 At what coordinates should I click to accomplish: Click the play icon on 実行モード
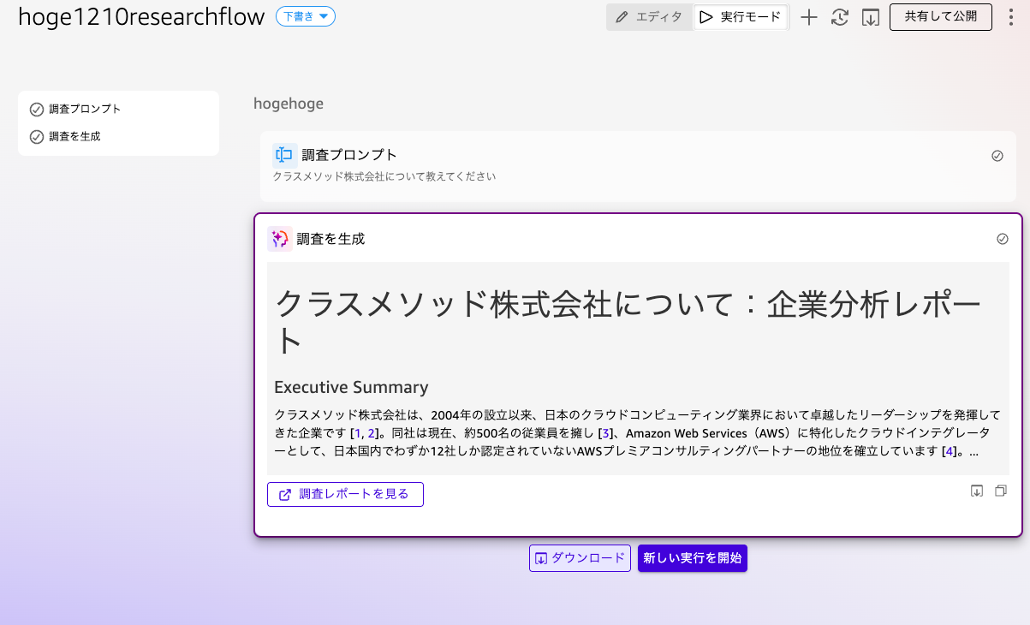[706, 16]
